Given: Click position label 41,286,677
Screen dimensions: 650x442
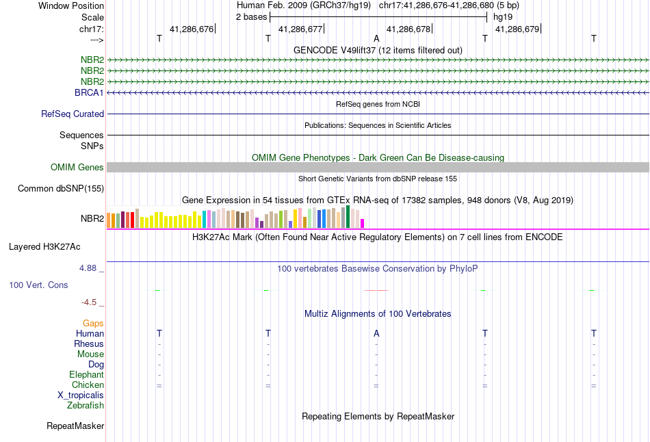Looking at the screenshot, I should point(300,29).
